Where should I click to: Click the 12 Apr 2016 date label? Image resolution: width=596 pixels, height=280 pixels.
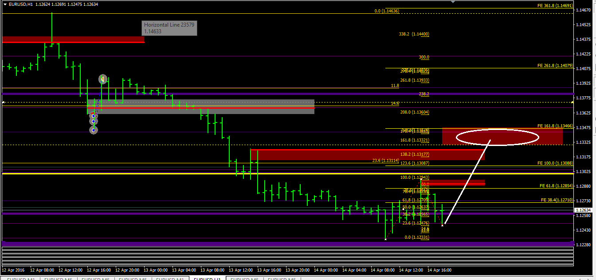[x=13, y=270]
